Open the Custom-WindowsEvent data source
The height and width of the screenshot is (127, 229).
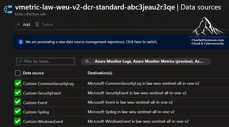coord(43,121)
